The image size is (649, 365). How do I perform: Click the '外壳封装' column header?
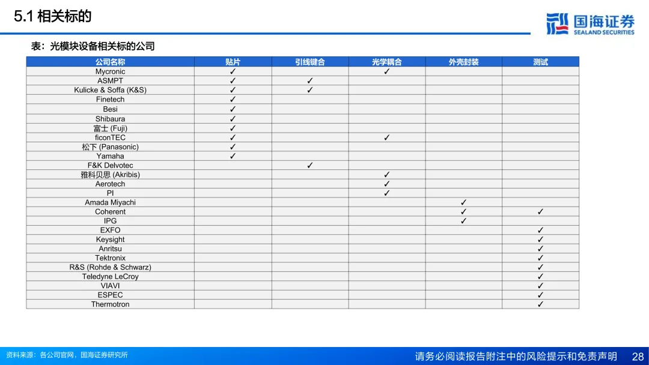[463, 62]
